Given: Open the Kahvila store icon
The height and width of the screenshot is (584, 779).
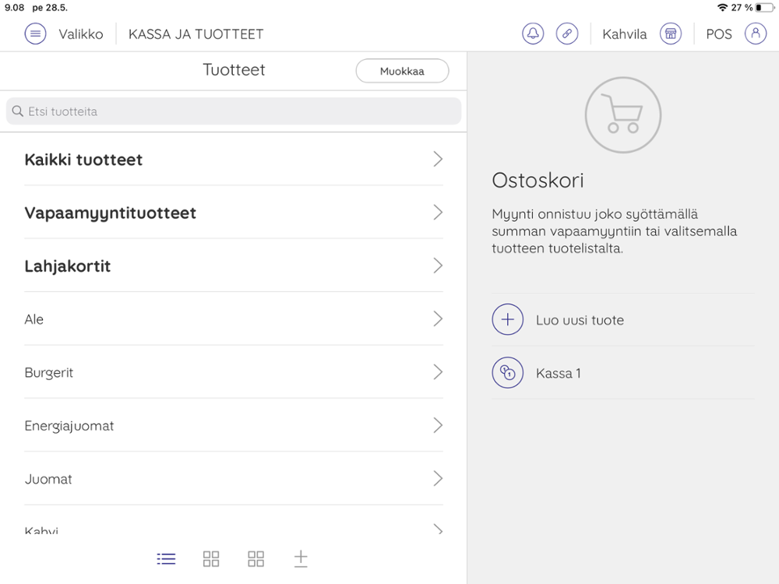Looking at the screenshot, I should 671,34.
